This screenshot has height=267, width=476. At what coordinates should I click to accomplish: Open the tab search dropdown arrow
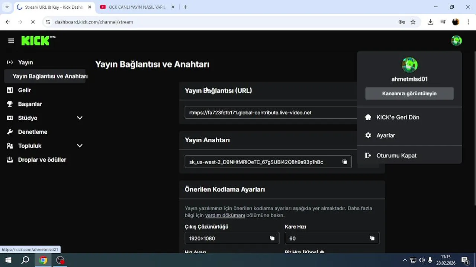pyautogui.click(x=7, y=7)
